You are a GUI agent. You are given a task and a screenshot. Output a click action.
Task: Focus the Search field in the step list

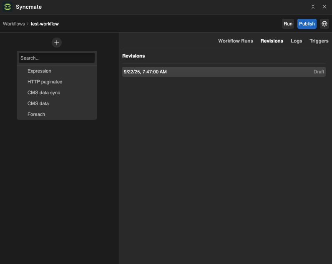click(57, 58)
